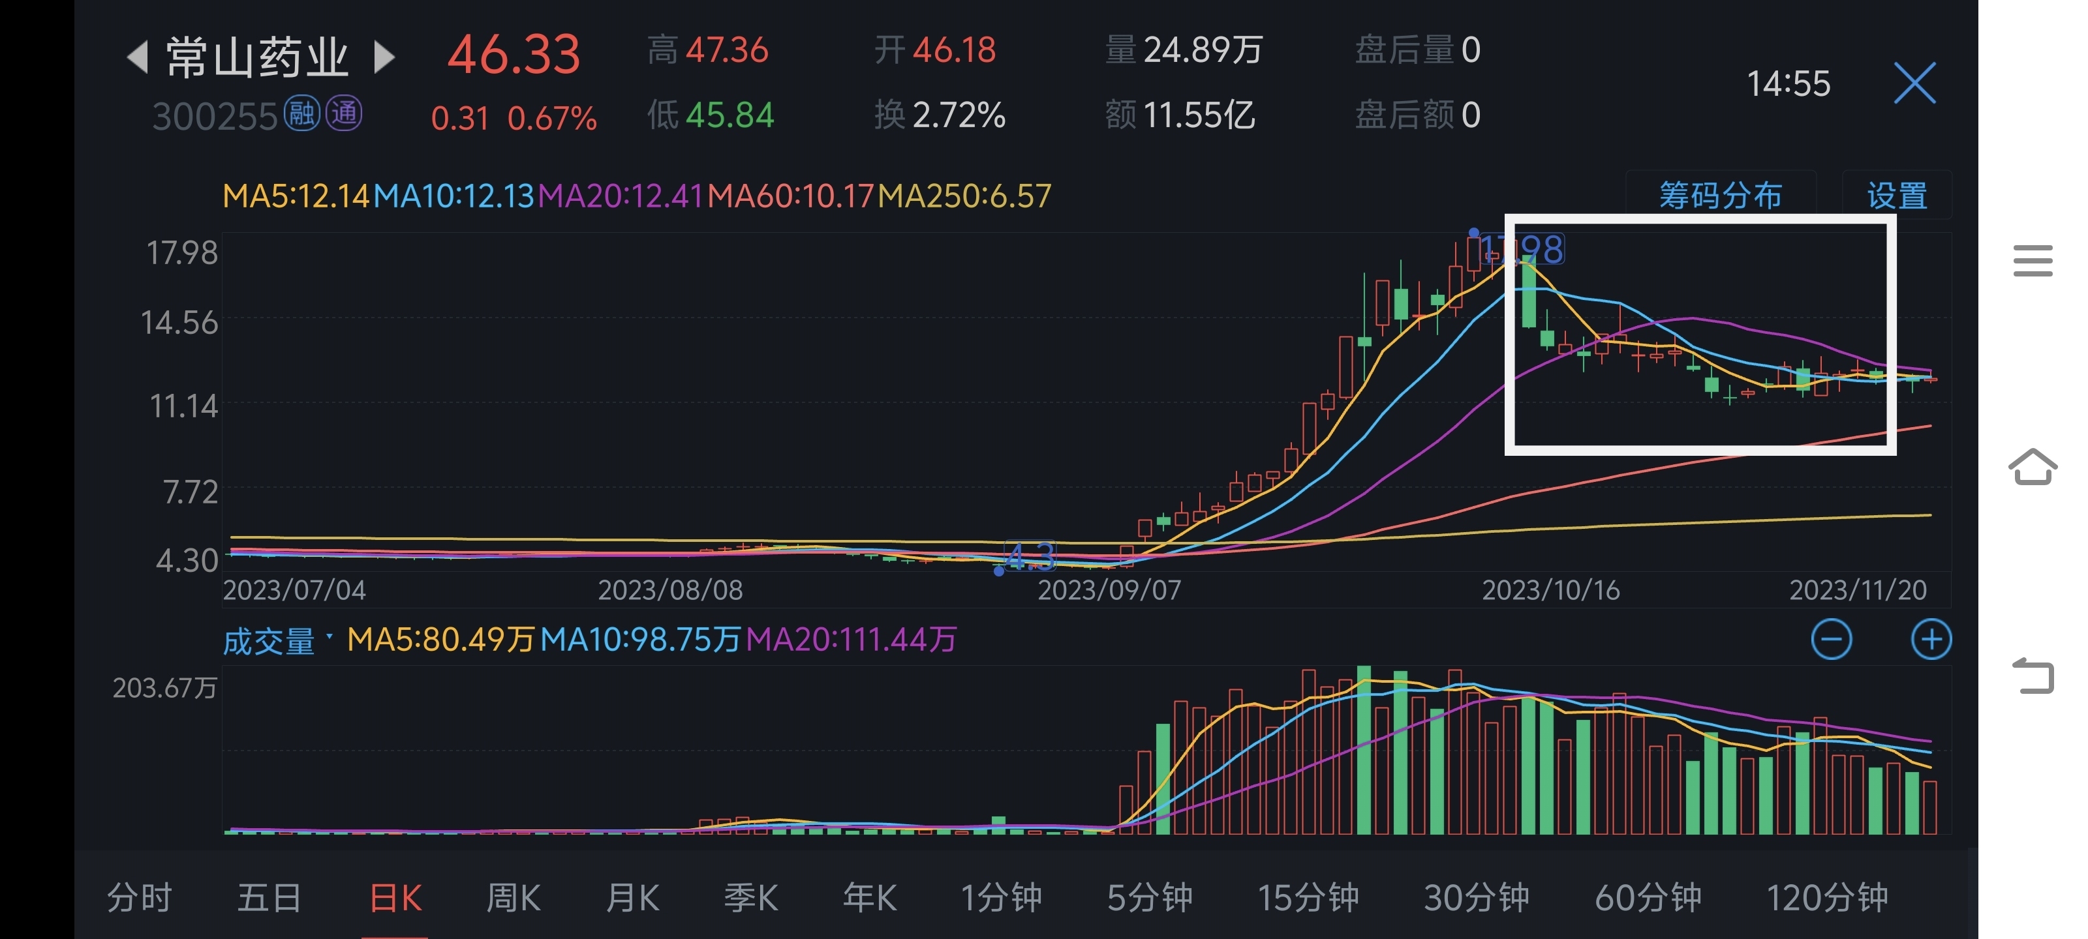Tap the MA5:12.14 indicator label
Viewport: 2088px width, 939px height.
click(296, 196)
